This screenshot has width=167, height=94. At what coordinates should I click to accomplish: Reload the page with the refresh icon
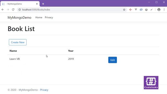pyautogui.click(x=13, y=10)
